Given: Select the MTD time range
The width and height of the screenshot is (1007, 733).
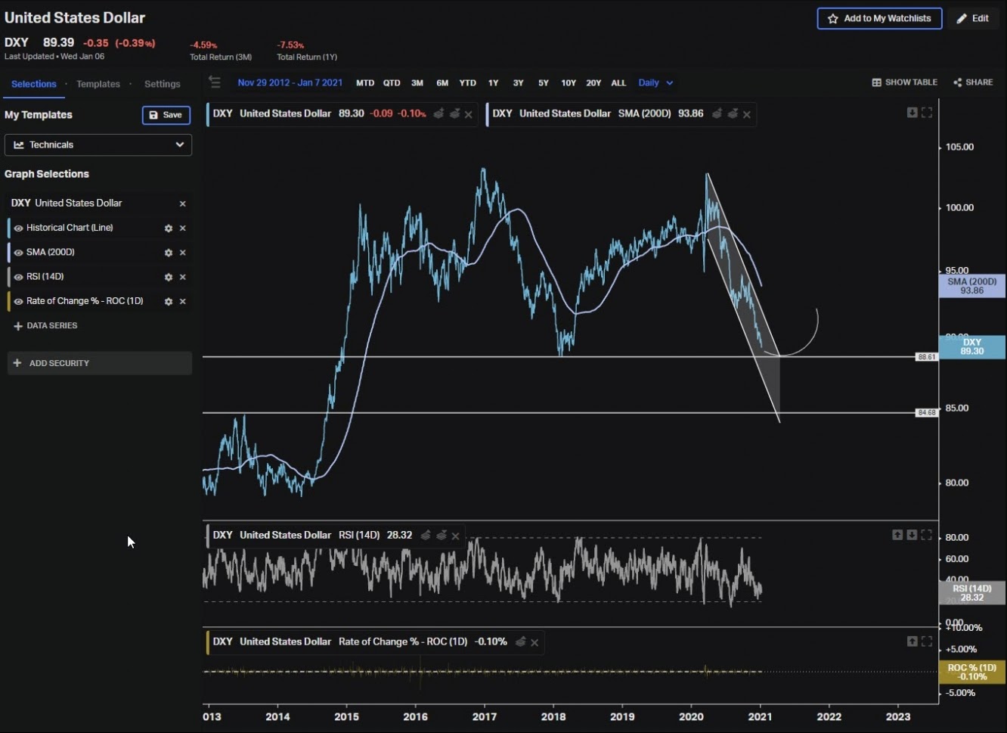Looking at the screenshot, I should (x=365, y=83).
